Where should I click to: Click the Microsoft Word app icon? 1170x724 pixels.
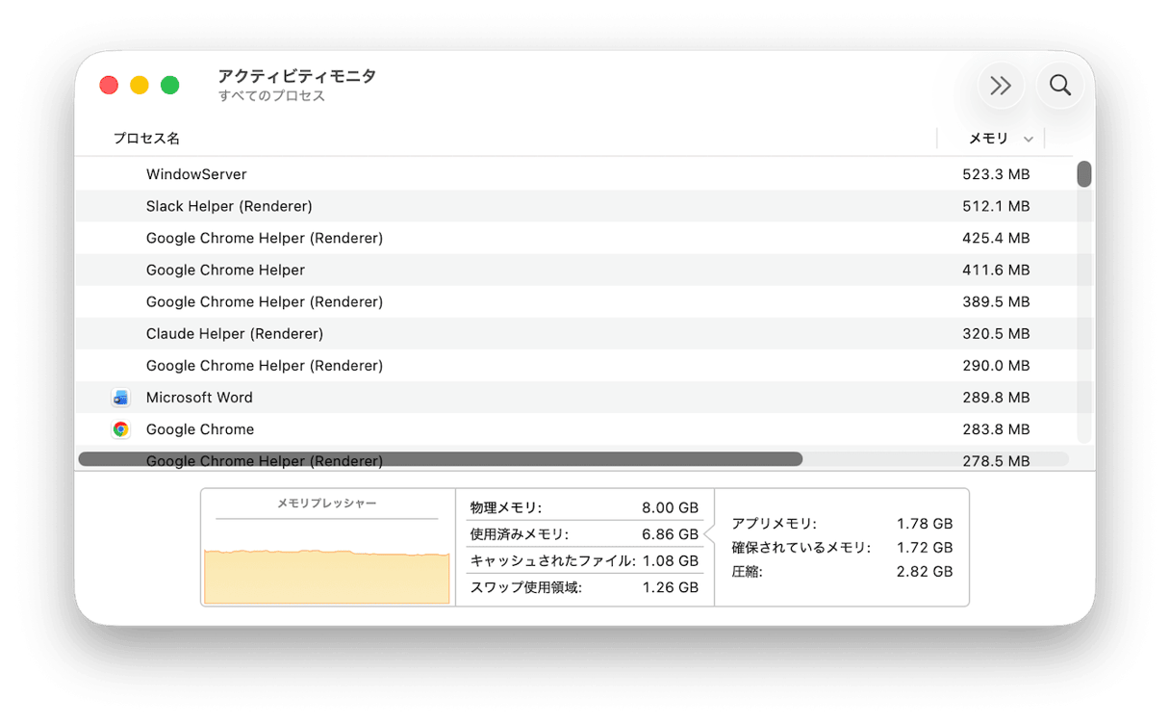[121, 398]
